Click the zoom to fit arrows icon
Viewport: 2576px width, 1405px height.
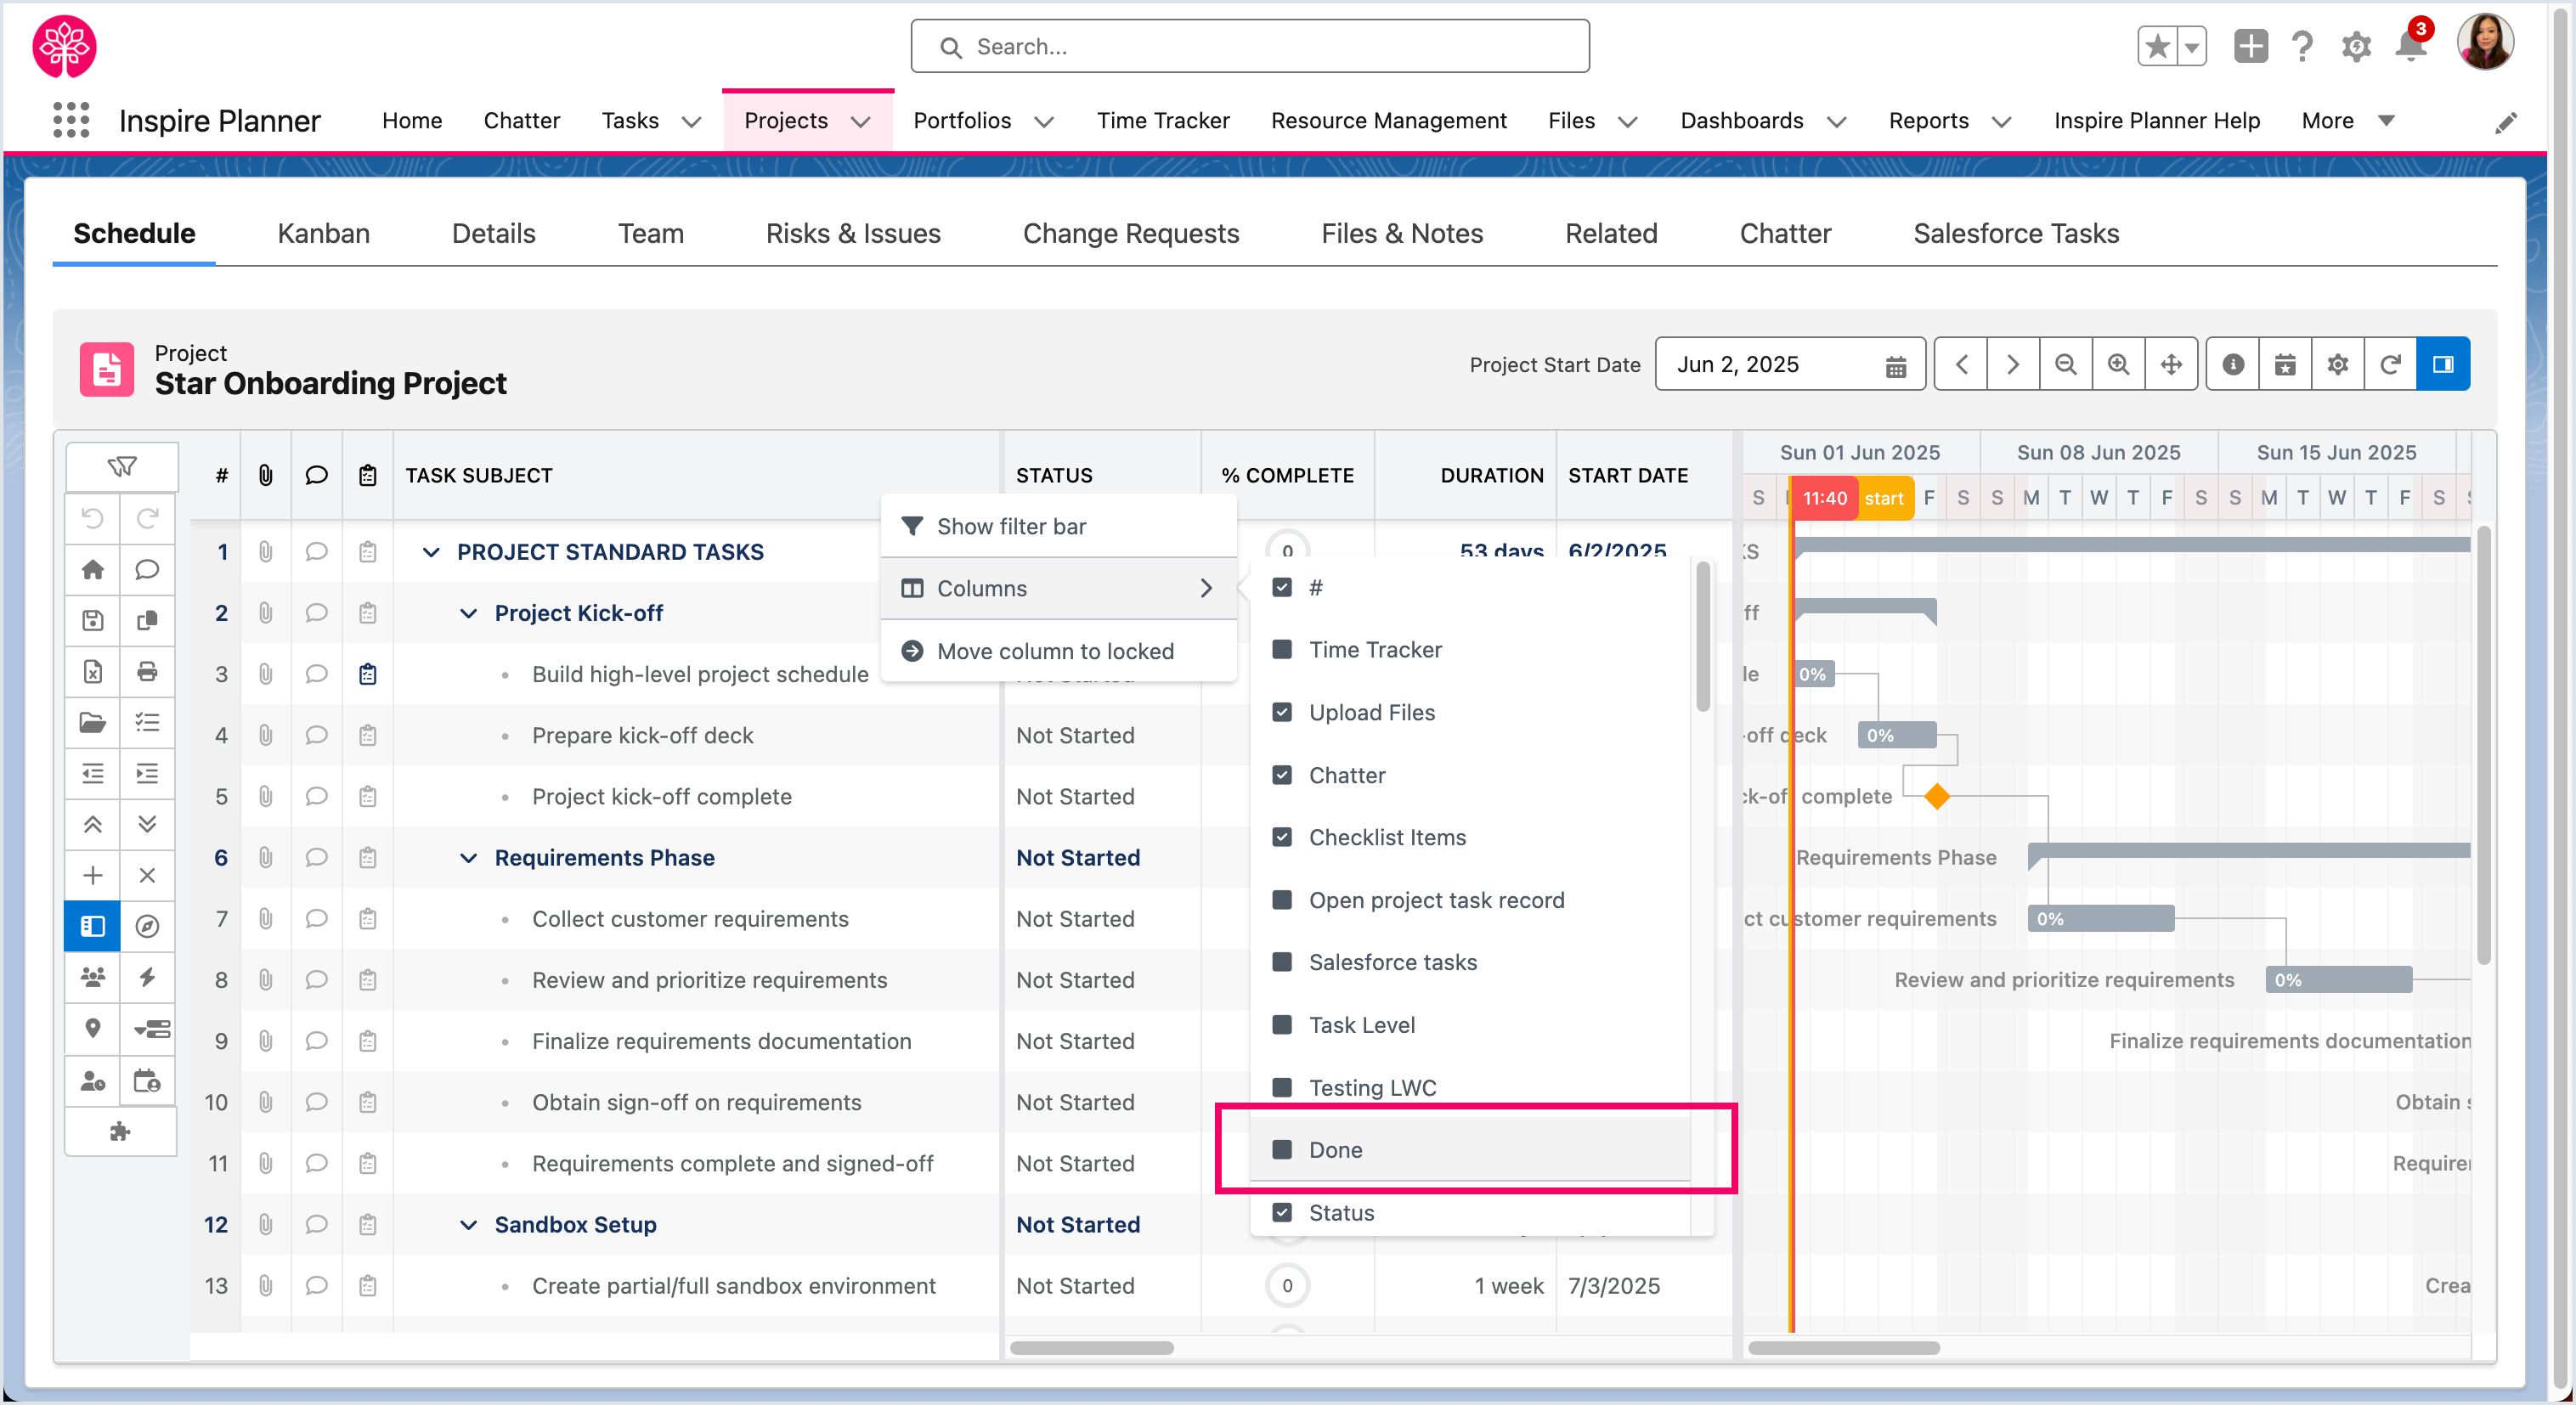click(2171, 364)
